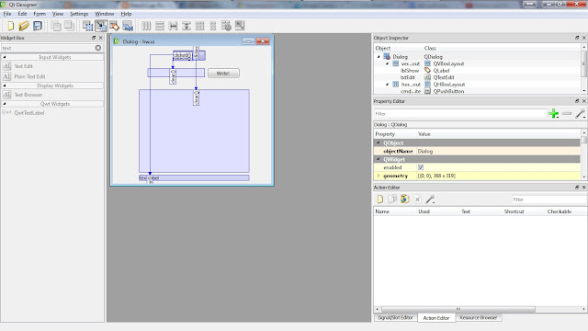Open the Help menu

[126, 14]
